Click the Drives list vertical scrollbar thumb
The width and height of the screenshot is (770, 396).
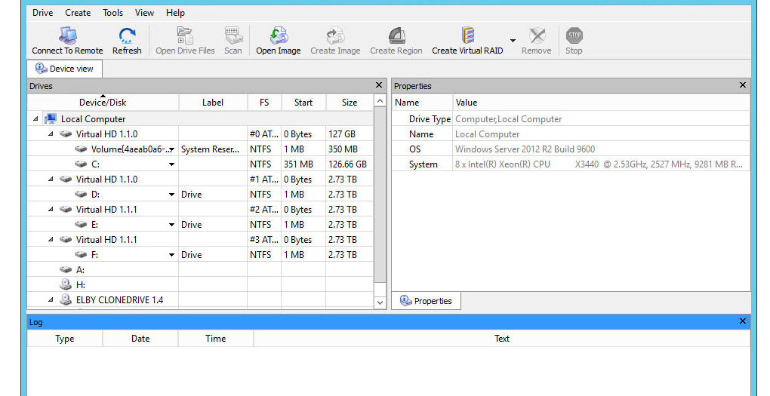pyautogui.click(x=380, y=195)
